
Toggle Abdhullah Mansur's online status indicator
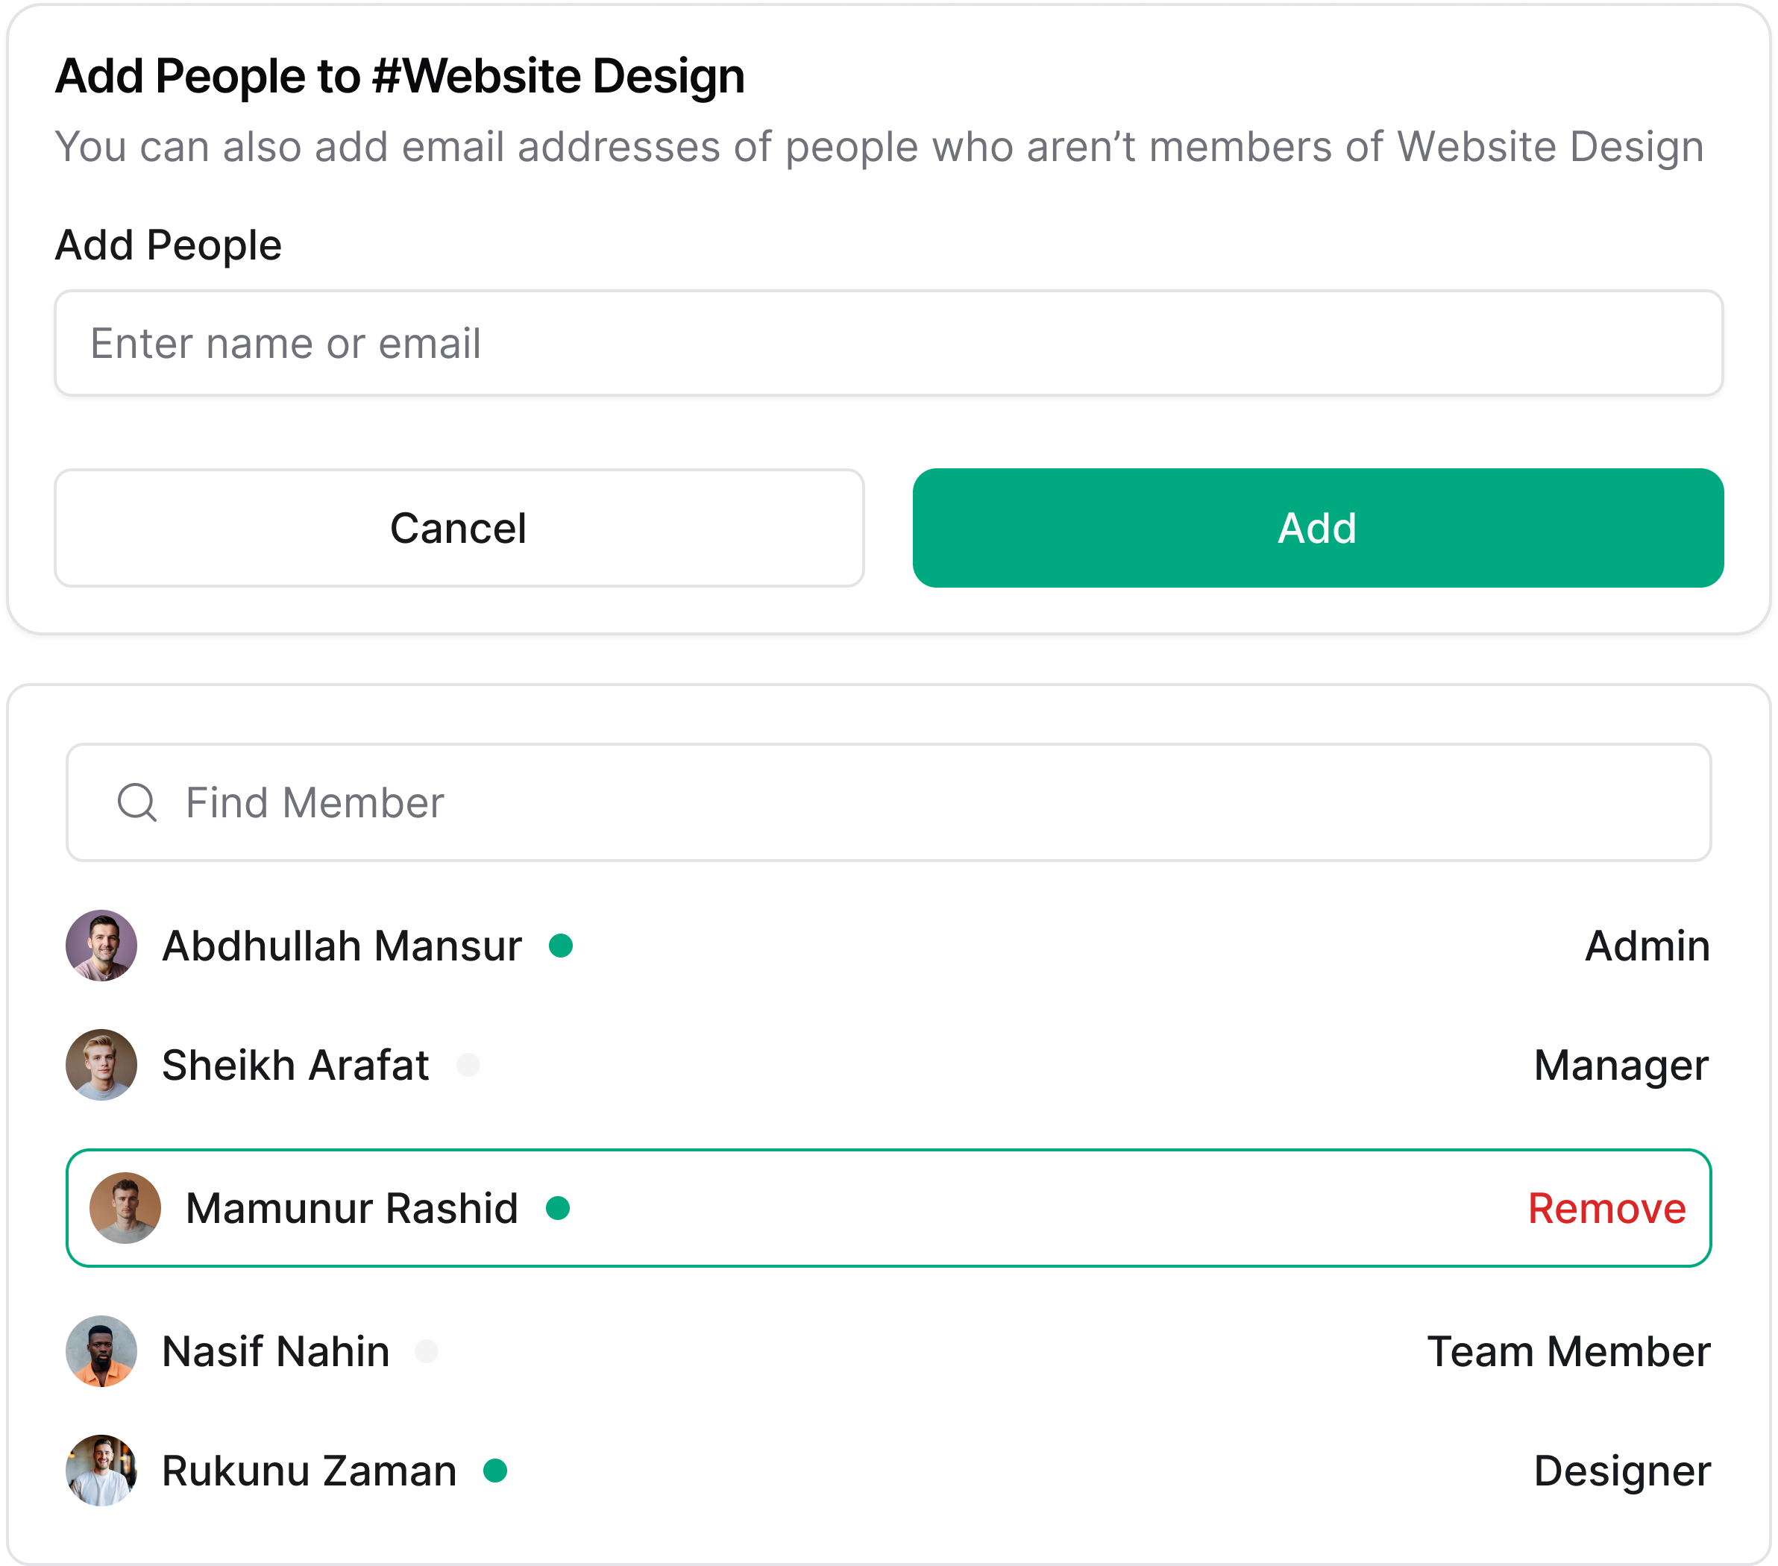click(x=561, y=946)
